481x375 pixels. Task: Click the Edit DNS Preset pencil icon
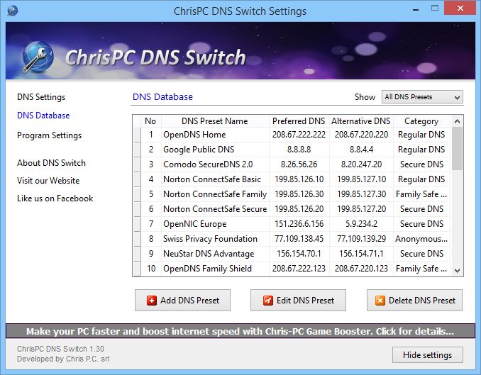coord(267,301)
